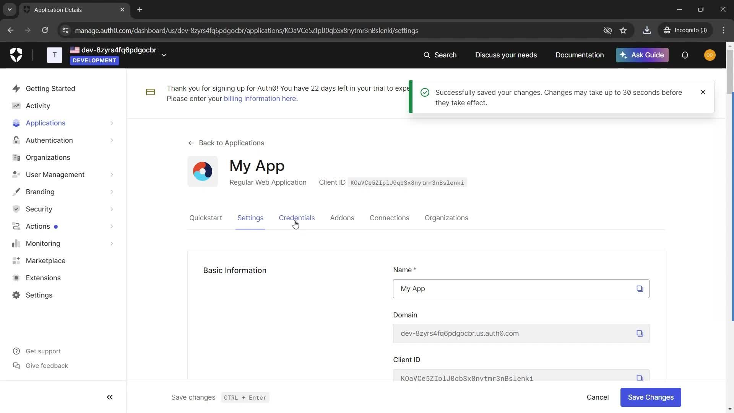Click Discuss your needs link
The width and height of the screenshot is (734, 413).
506,55
